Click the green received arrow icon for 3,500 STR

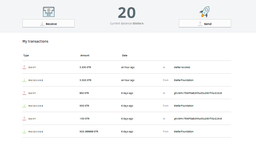24,80
